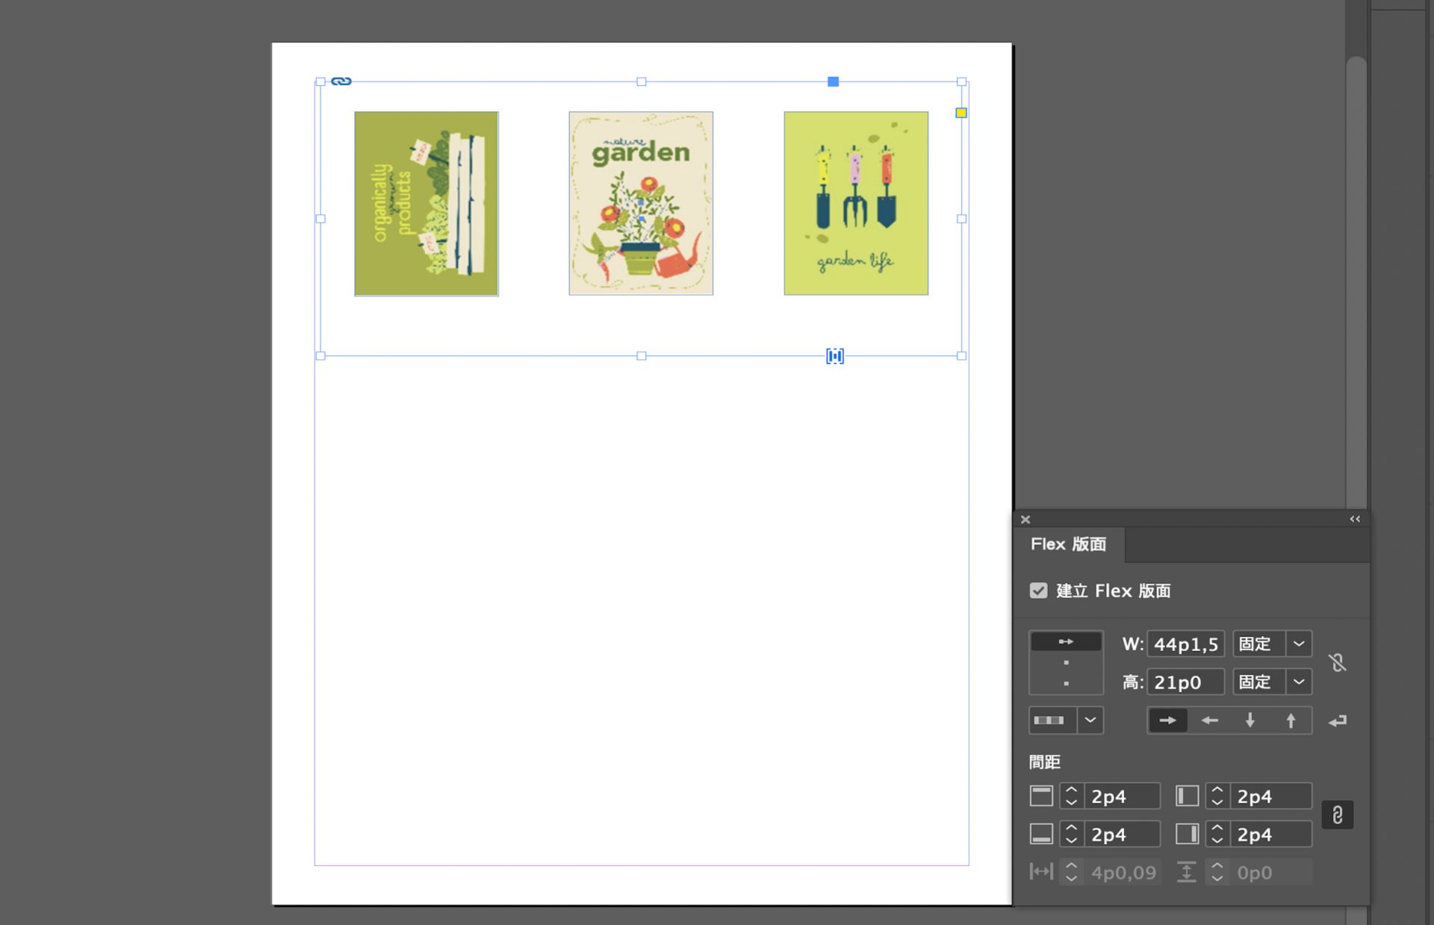The height and width of the screenshot is (925, 1434).
Task: Select the top alignment row in alignment grid
Action: 1066,641
